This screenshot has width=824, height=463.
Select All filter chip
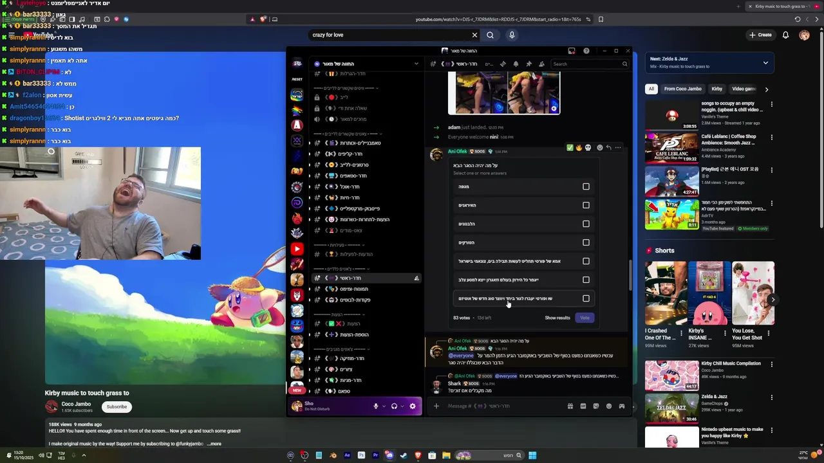tap(651, 89)
